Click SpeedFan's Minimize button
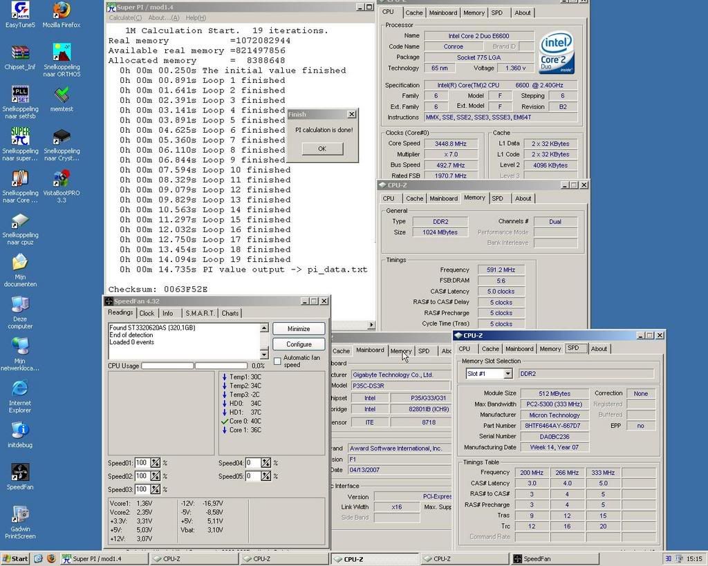The width and height of the screenshot is (708, 566). pos(299,328)
